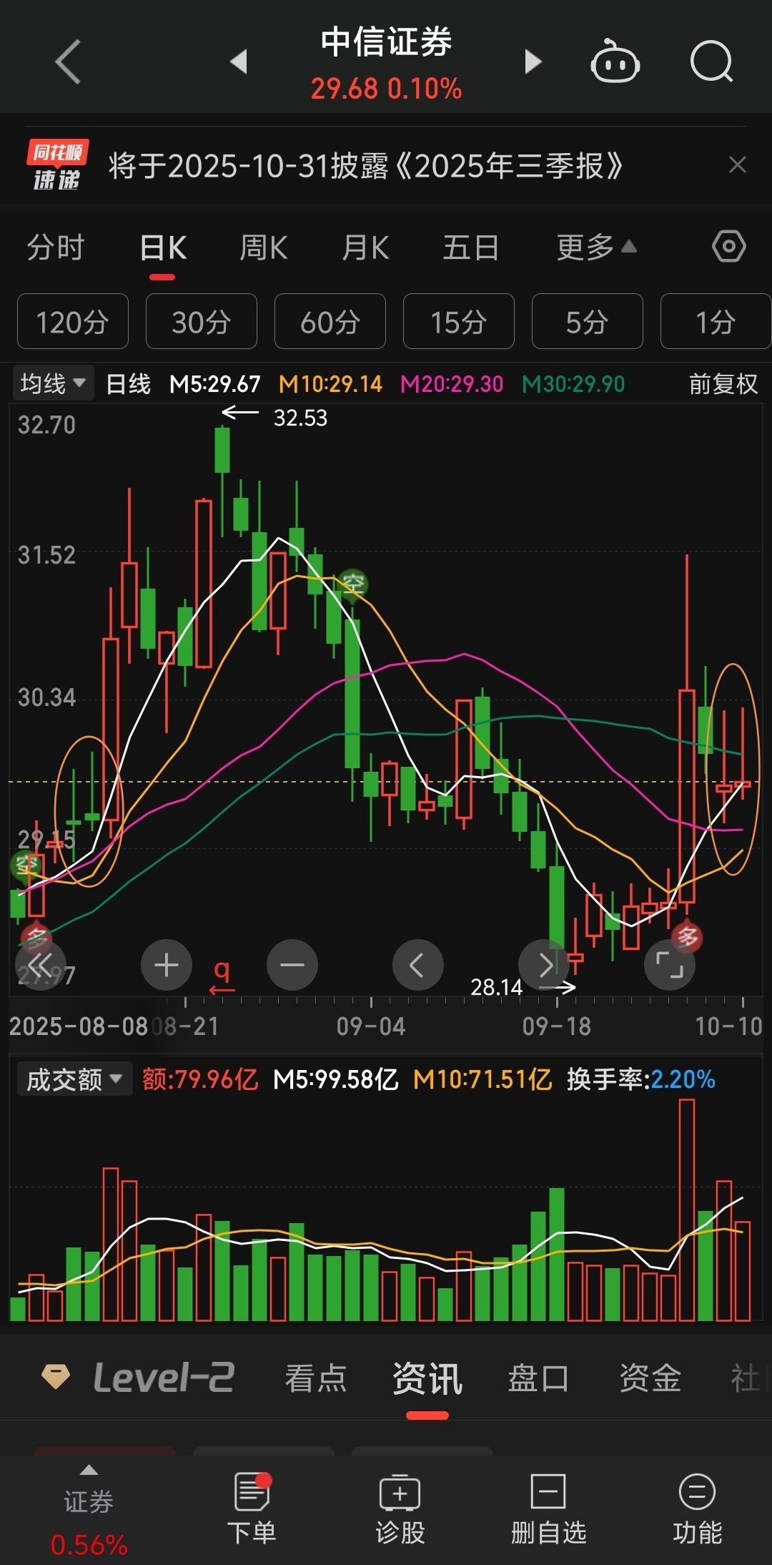Screen dimensions: 772x1565
Task: Choose the 60分 period button
Action: [330, 321]
